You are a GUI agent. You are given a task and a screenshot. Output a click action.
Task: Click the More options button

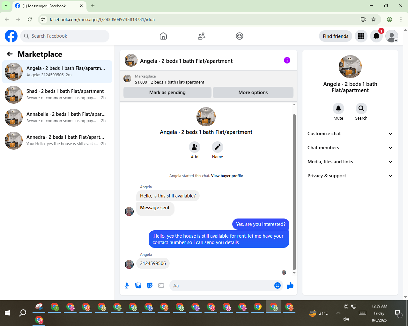point(253,93)
